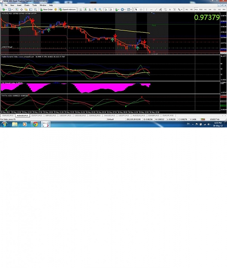Switch chart to bar chart mode
227x268 pixels.
click(x=81, y=9)
